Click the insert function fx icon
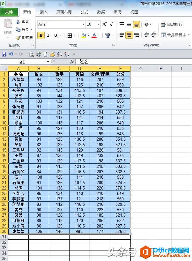The image size is (192, 261). (72, 62)
